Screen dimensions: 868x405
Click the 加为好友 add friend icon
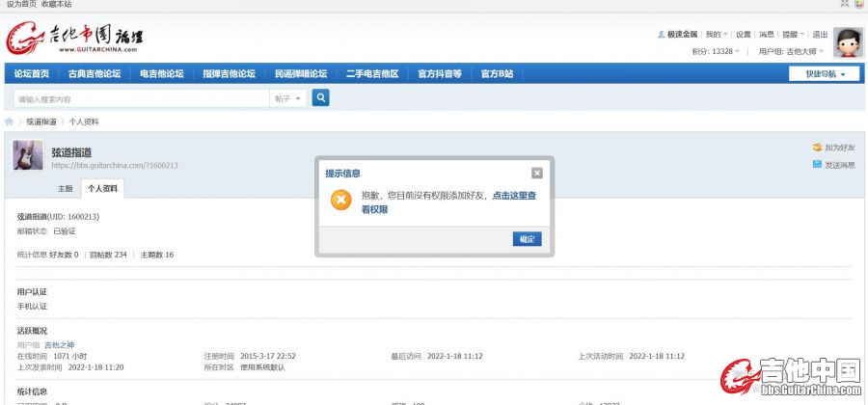pyautogui.click(x=817, y=148)
